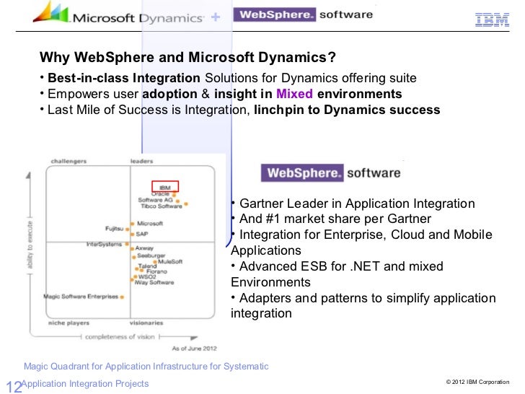The width and height of the screenshot is (525, 394).
Task: Click the 'leaders' quadrant heading
Action: tap(141, 161)
